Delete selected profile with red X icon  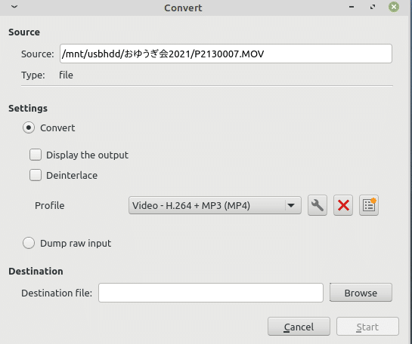[x=343, y=205]
